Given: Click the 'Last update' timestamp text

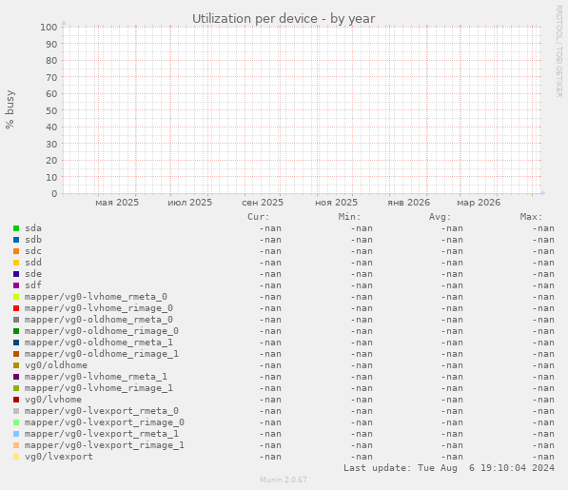Looking at the screenshot, I should click(x=449, y=468).
